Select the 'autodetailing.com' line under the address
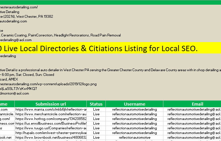Screen dimensions: 221x141 tap(13, 21)
